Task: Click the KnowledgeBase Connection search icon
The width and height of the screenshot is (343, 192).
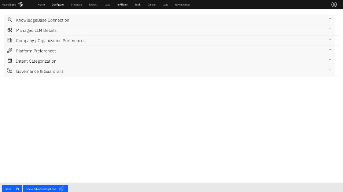Action: tap(10, 20)
